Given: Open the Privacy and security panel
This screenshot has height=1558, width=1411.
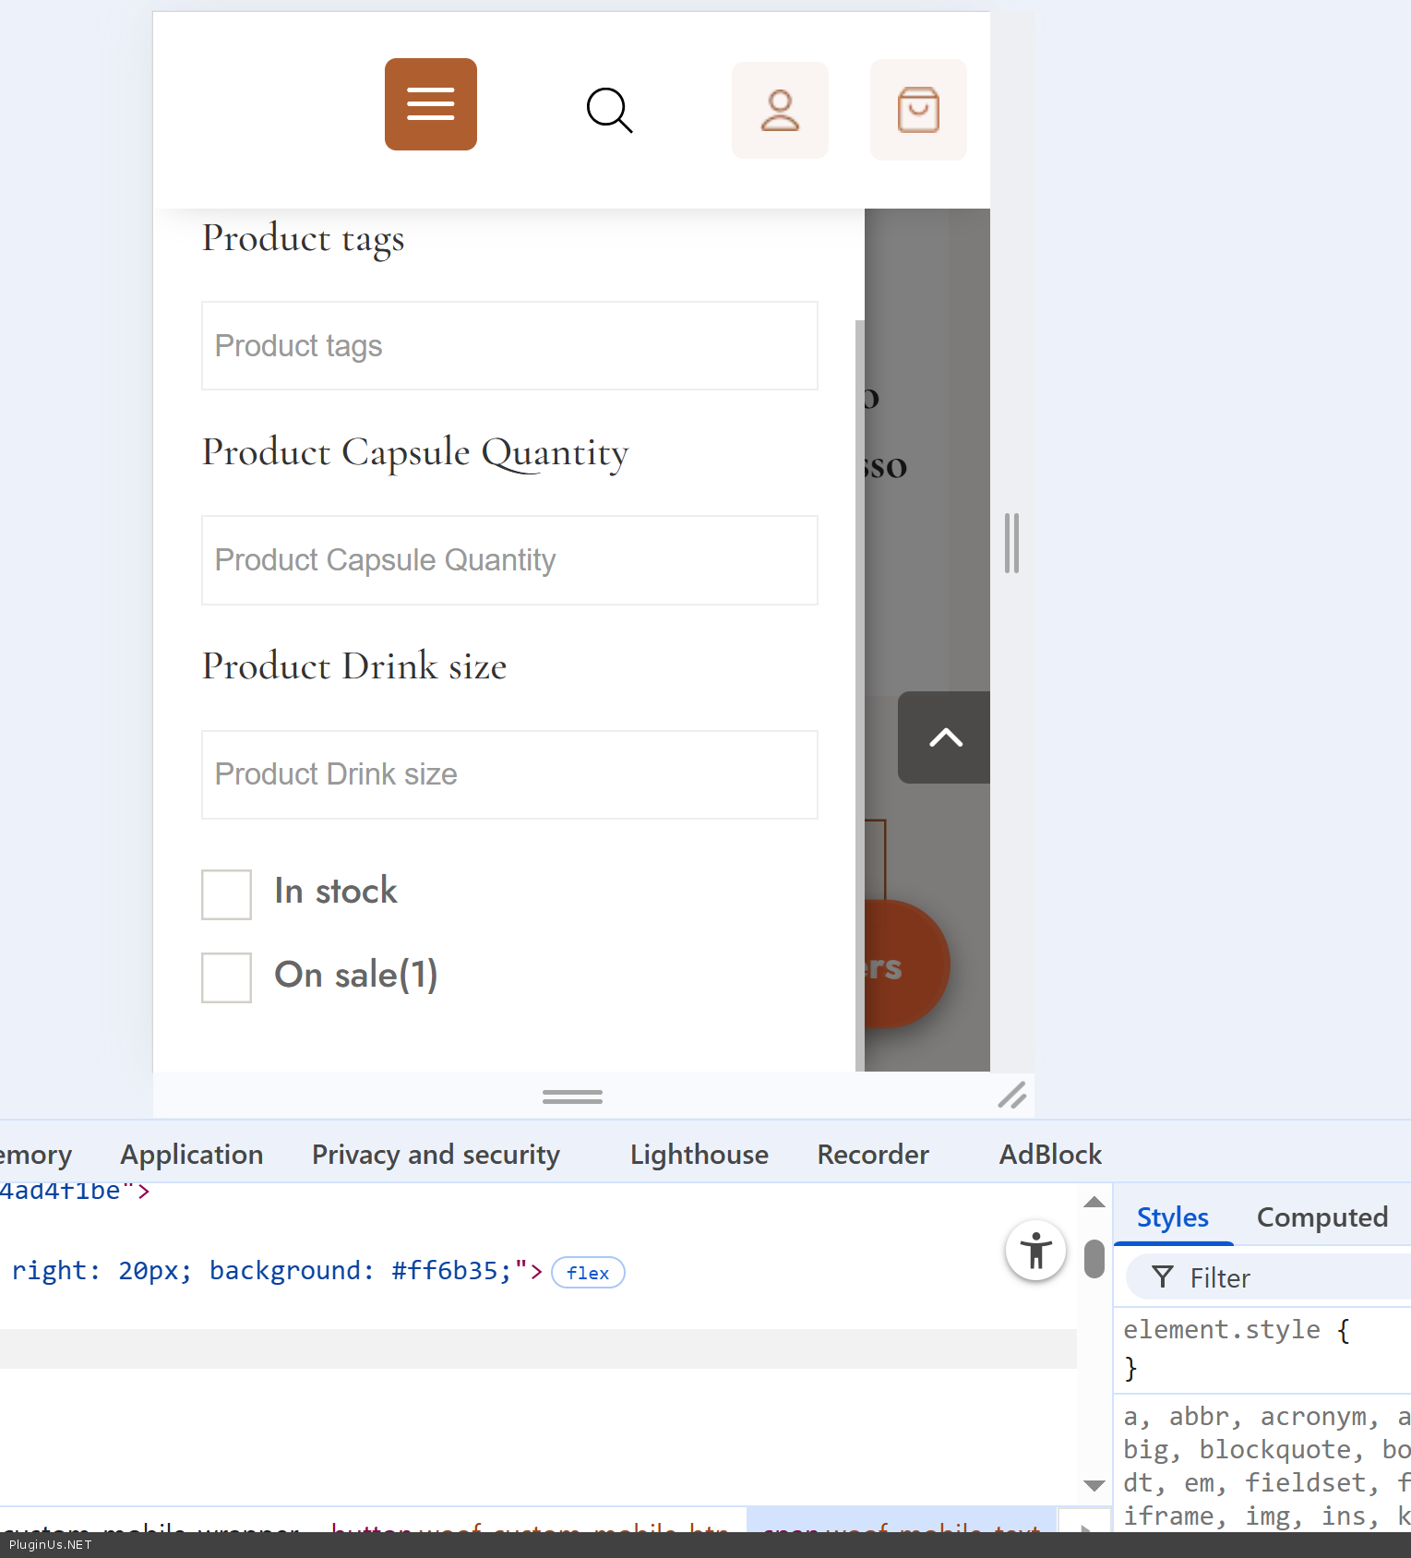Looking at the screenshot, I should [x=436, y=1155].
